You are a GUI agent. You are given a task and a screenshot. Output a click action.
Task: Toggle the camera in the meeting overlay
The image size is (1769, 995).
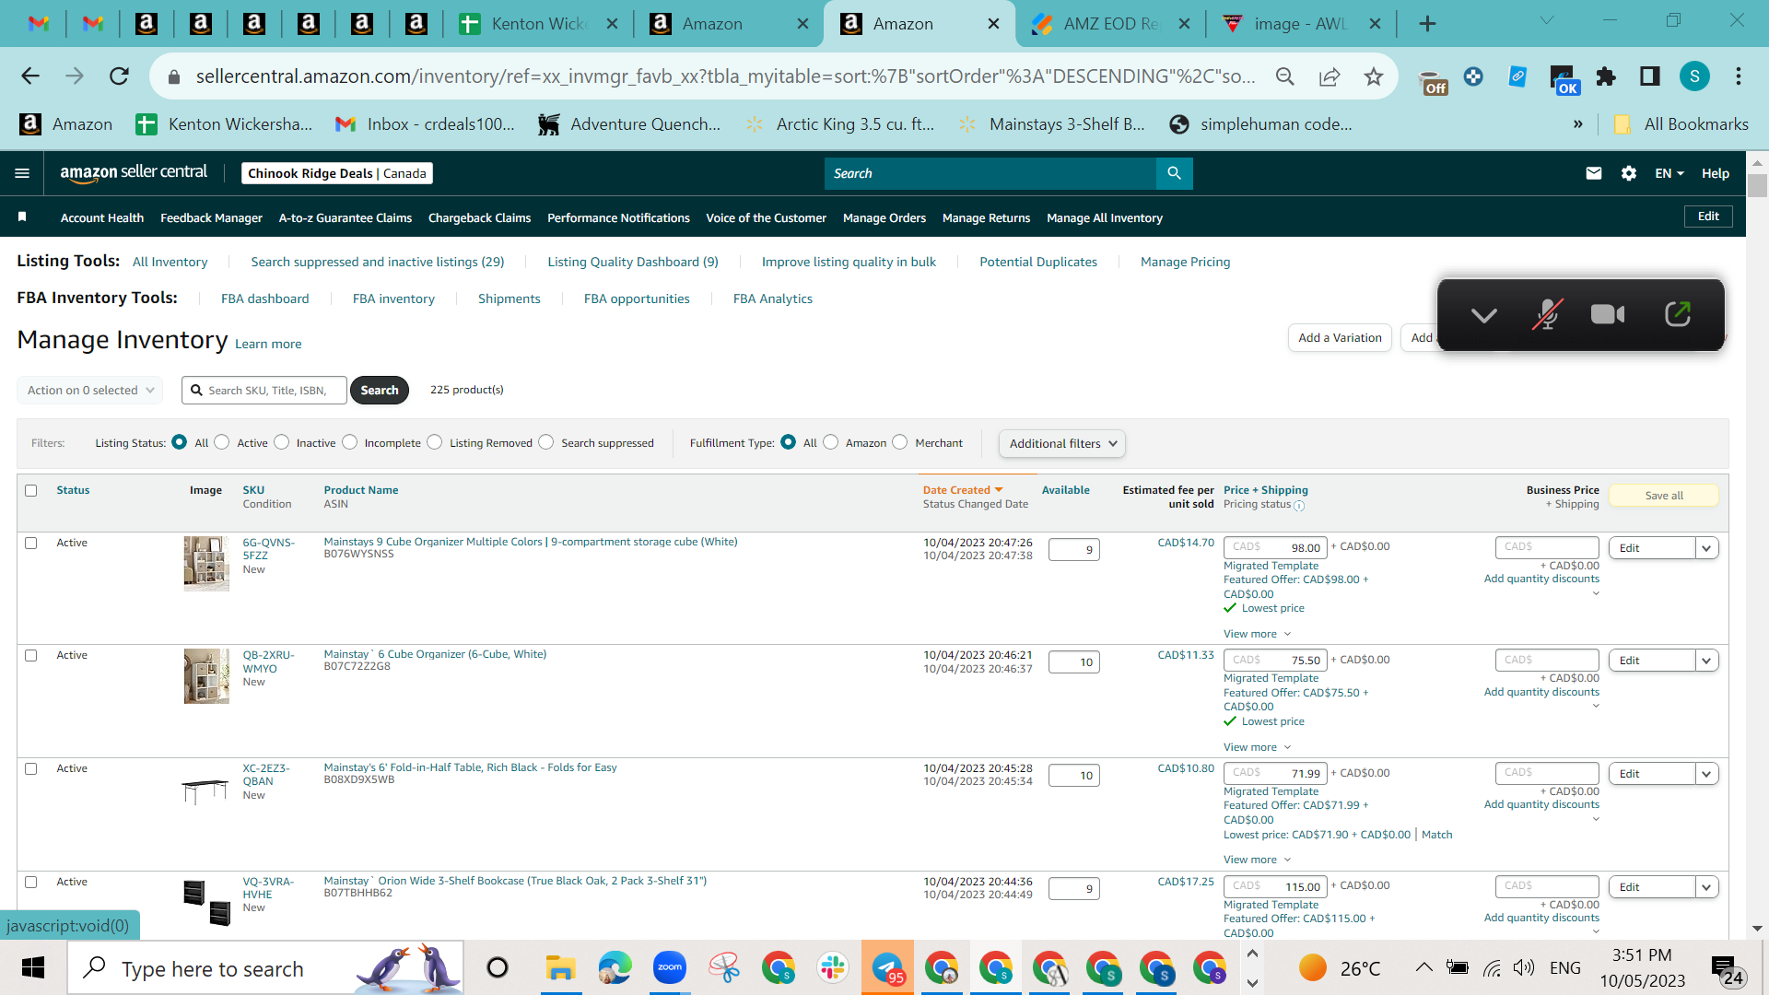coord(1608,315)
